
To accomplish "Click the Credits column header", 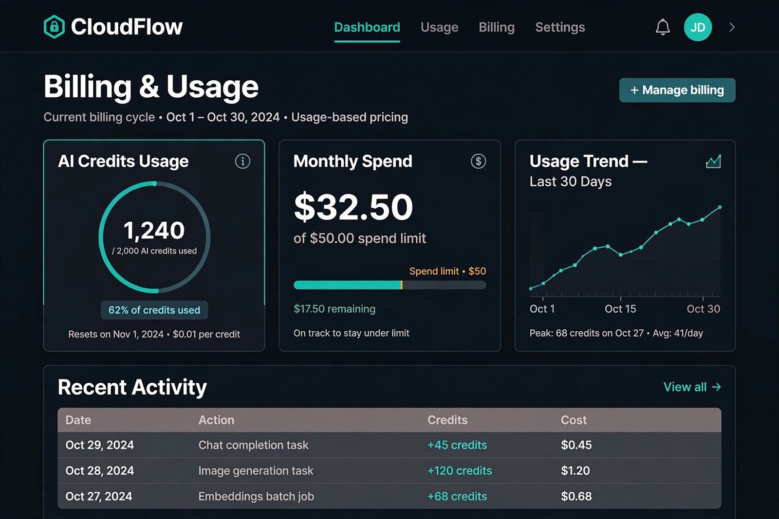I will click(447, 420).
